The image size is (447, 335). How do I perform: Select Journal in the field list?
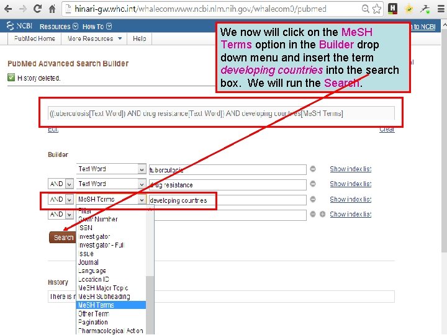coord(111,262)
